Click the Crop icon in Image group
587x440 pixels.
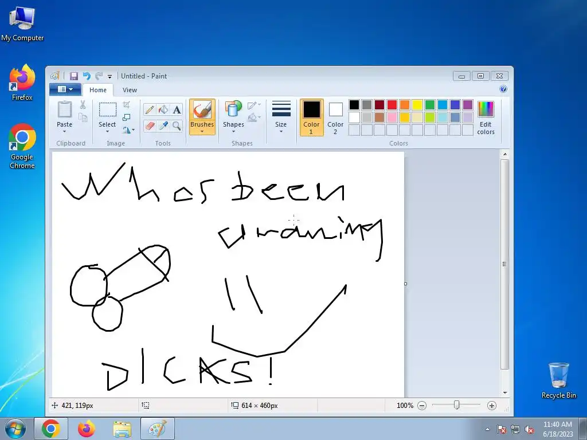[127, 105]
